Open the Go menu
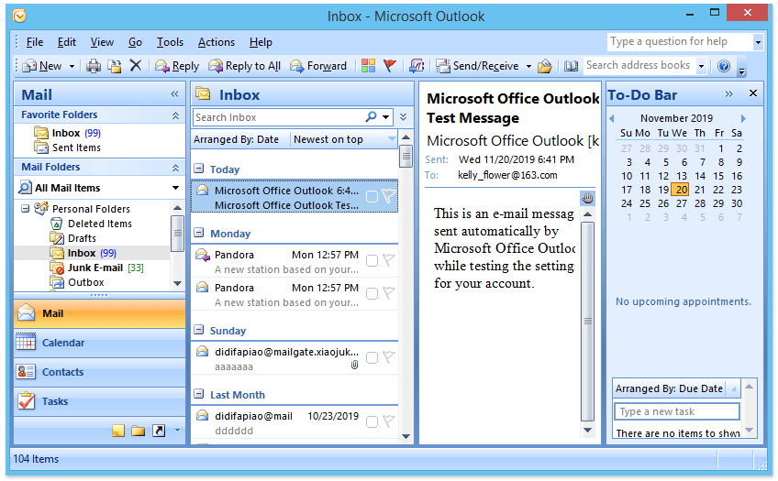 tap(135, 42)
